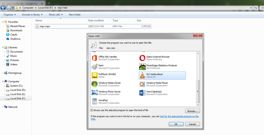
Task: Open the Downloads folder icon
Action: click(8, 30)
